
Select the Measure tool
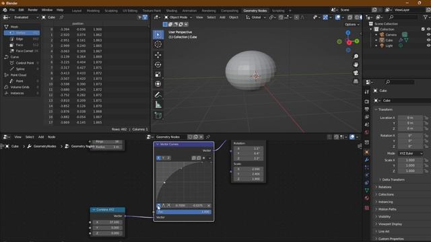point(158,105)
